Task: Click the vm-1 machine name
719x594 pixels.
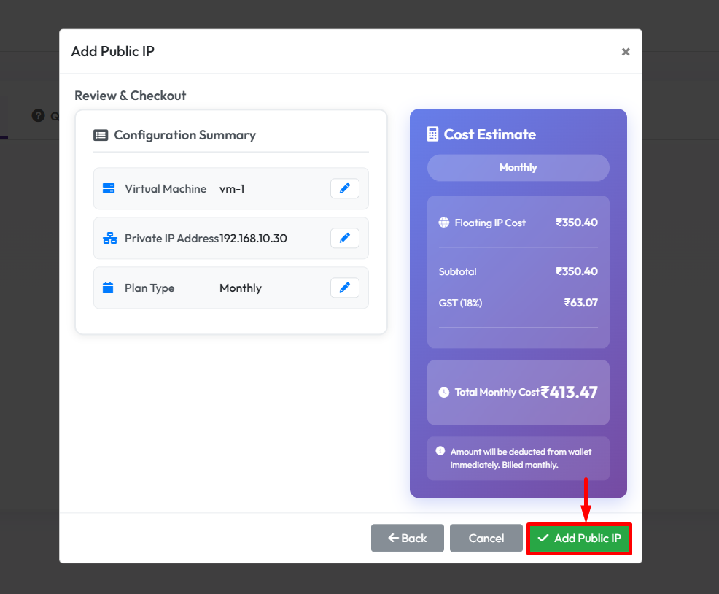Action: coord(232,189)
